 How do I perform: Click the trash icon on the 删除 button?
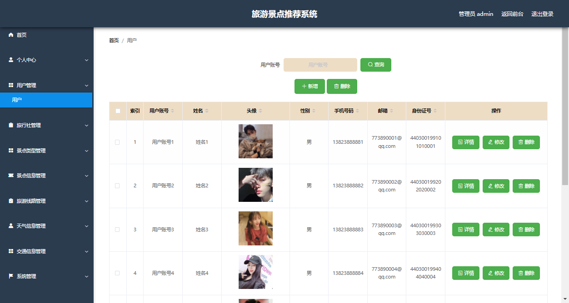click(336, 86)
